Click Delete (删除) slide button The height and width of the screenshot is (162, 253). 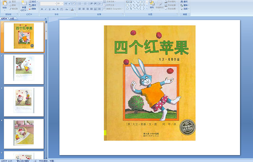pyautogui.click(x=33, y=9)
